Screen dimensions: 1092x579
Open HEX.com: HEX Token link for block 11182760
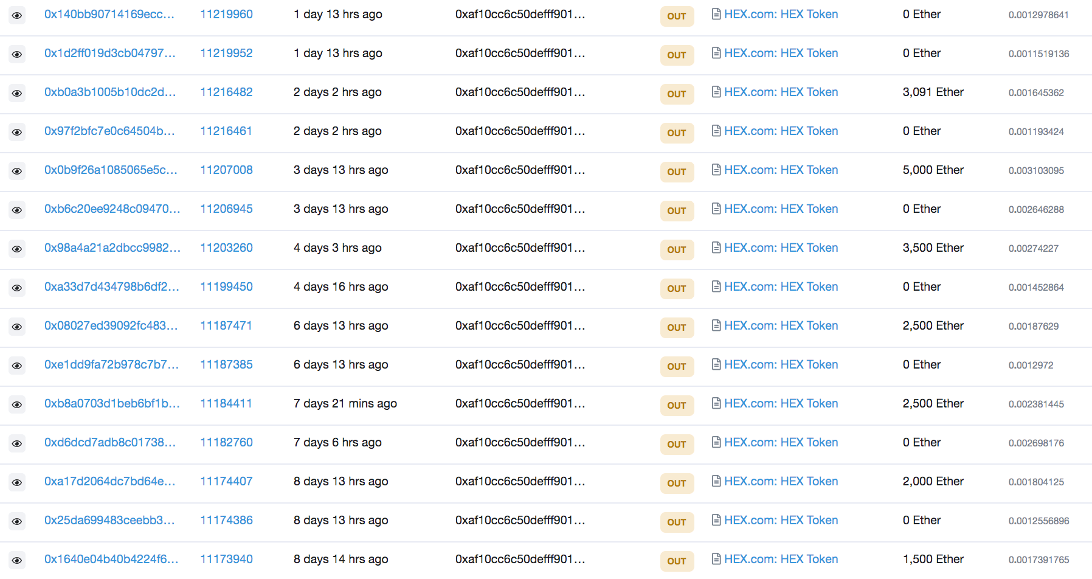coord(781,442)
